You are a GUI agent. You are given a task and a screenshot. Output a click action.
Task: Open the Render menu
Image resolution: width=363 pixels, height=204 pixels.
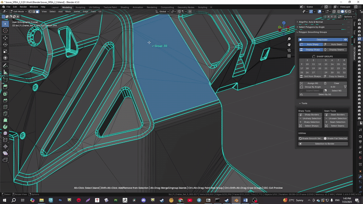pos(23,7)
